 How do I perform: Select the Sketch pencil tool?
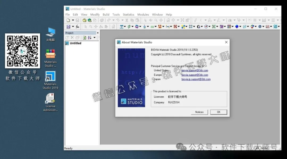(x=196, y=20)
